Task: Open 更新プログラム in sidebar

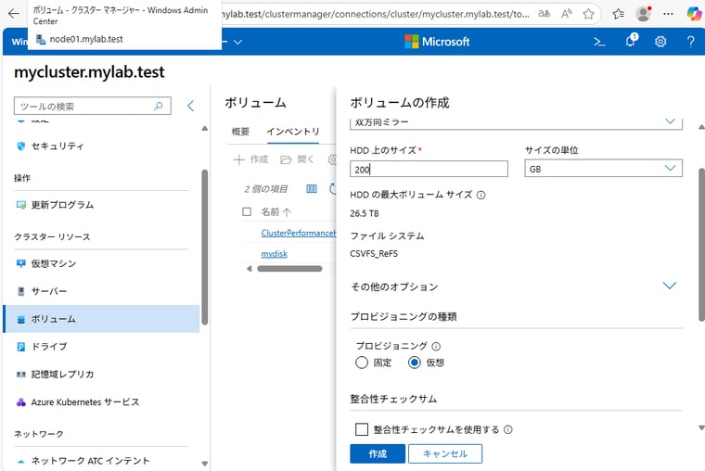Action: [x=62, y=205]
